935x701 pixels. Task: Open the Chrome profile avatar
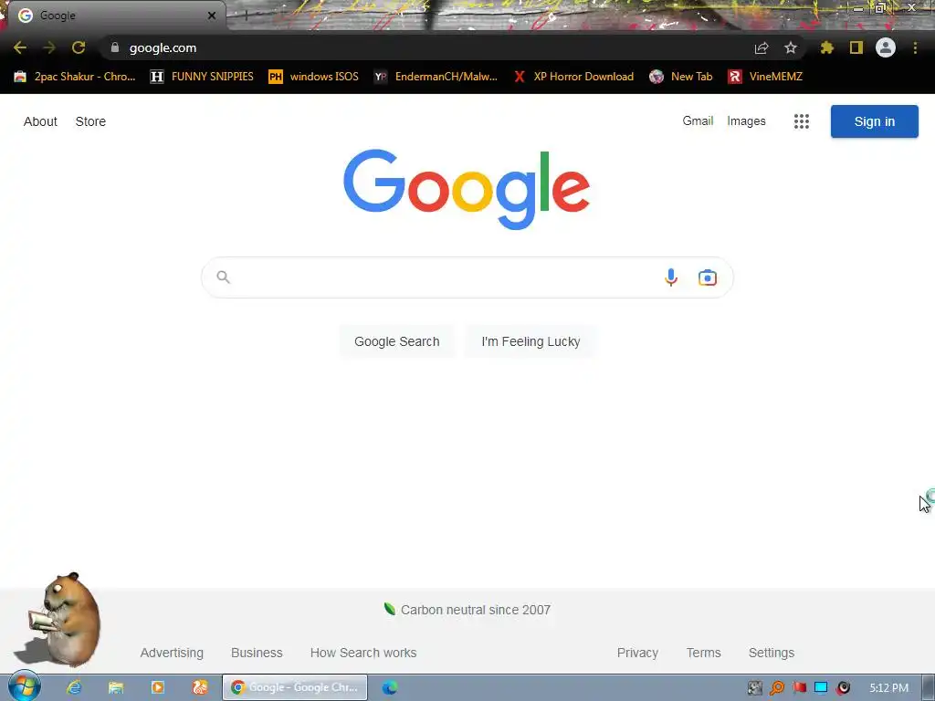(886, 47)
